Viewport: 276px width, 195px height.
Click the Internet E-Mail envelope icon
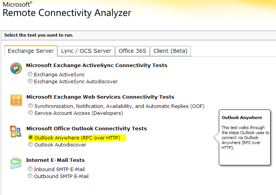click(x=16, y=163)
